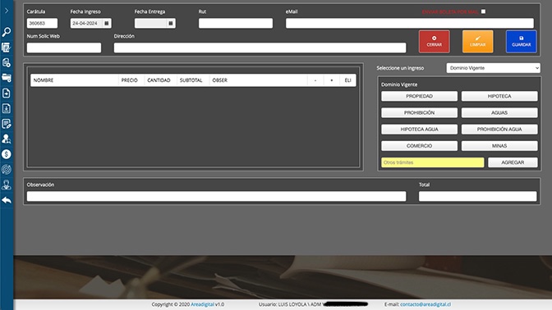Open the user search icon in sidebar
Image resolution: width=552 pixels, height=310 pixels.
click(x=7, y=139)
